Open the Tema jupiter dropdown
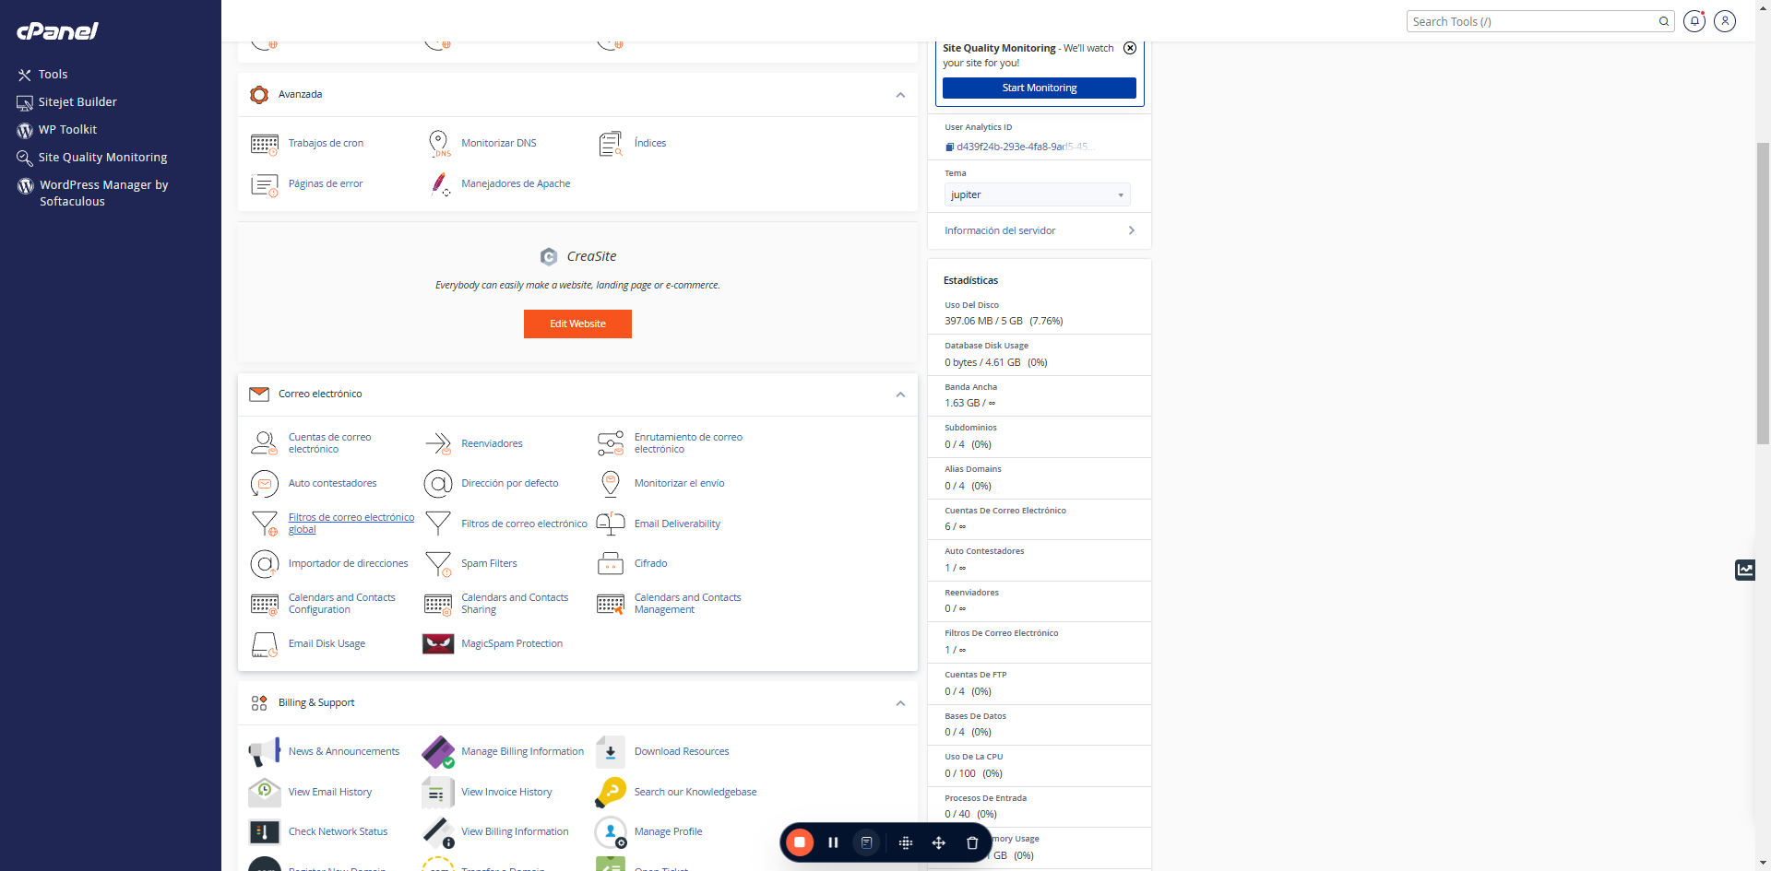 (x=1038, y=194)
